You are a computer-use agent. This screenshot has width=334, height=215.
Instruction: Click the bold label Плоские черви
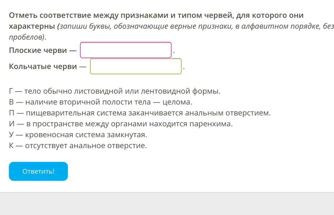tap(38, 50)
